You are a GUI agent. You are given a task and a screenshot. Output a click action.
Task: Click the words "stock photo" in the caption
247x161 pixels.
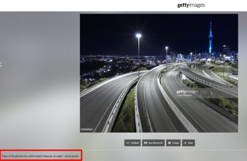(72, 156)
